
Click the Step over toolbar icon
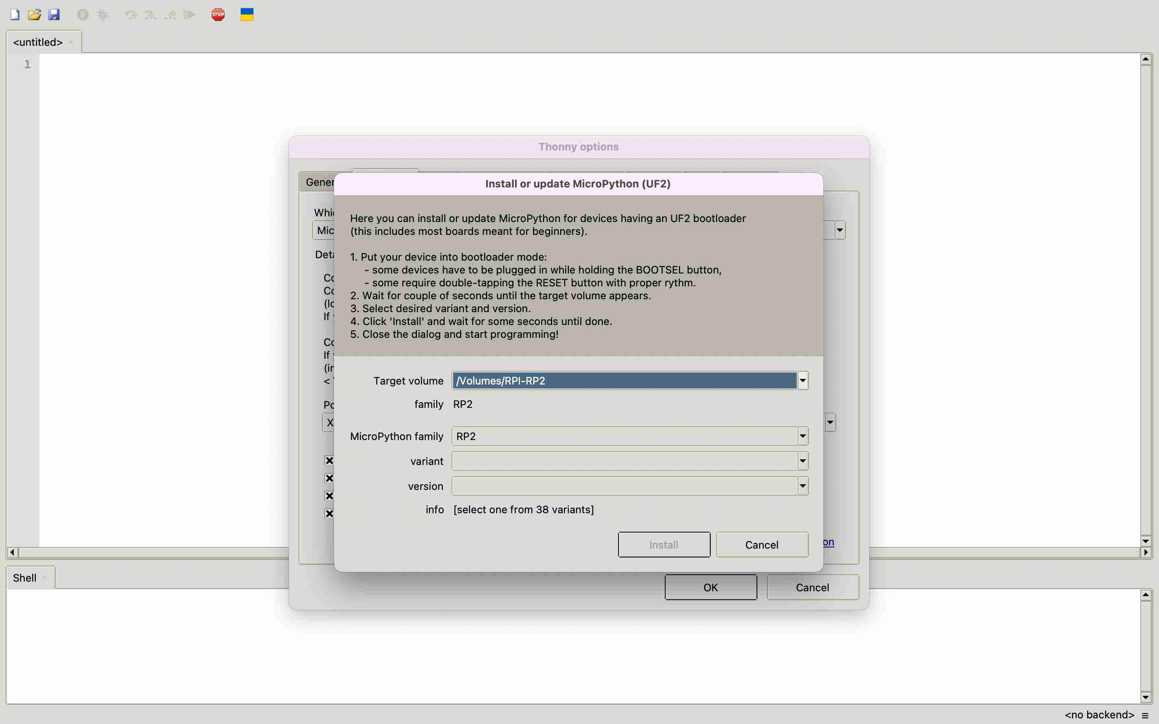pos(131,15)
